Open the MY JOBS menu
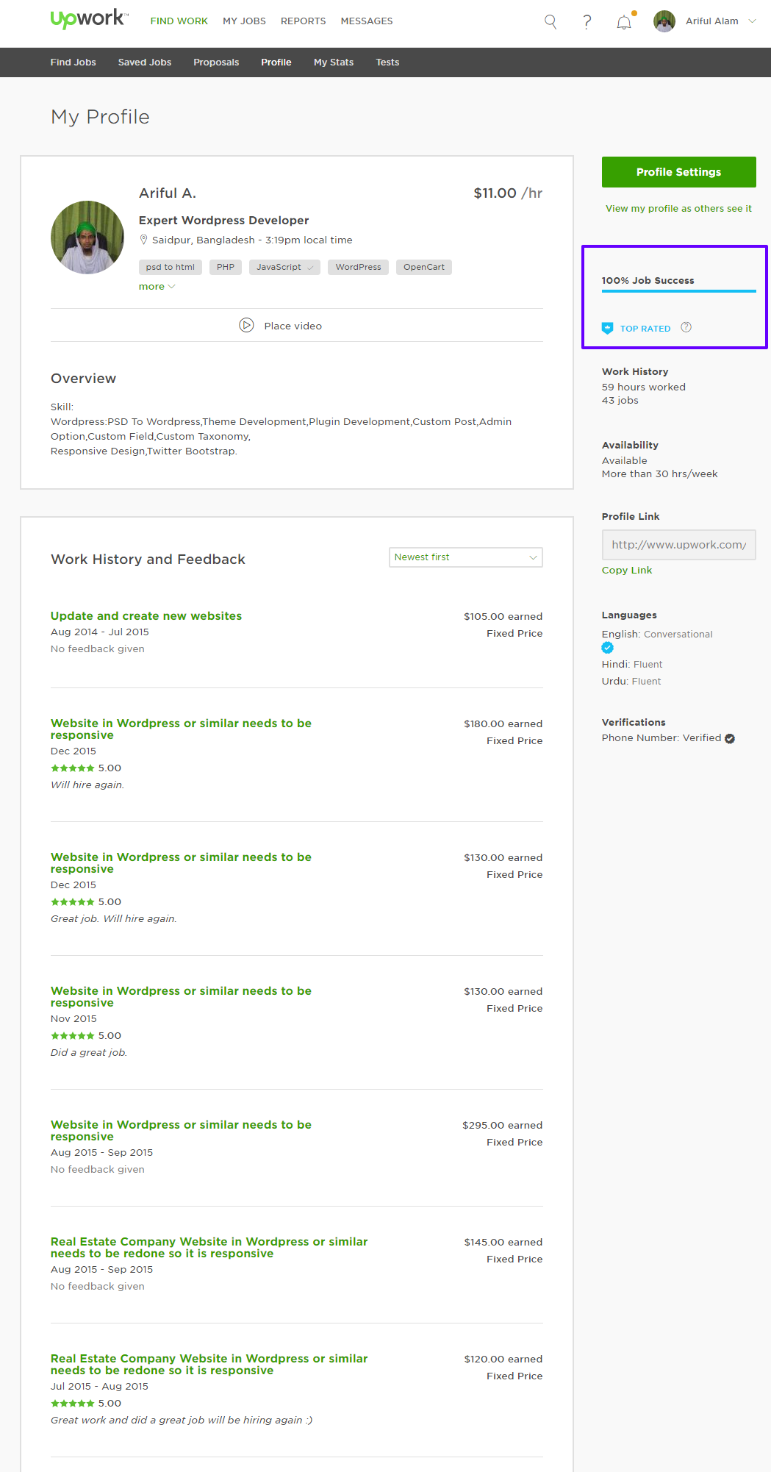The image size is (771, 1472). click(x=245, y=21)
